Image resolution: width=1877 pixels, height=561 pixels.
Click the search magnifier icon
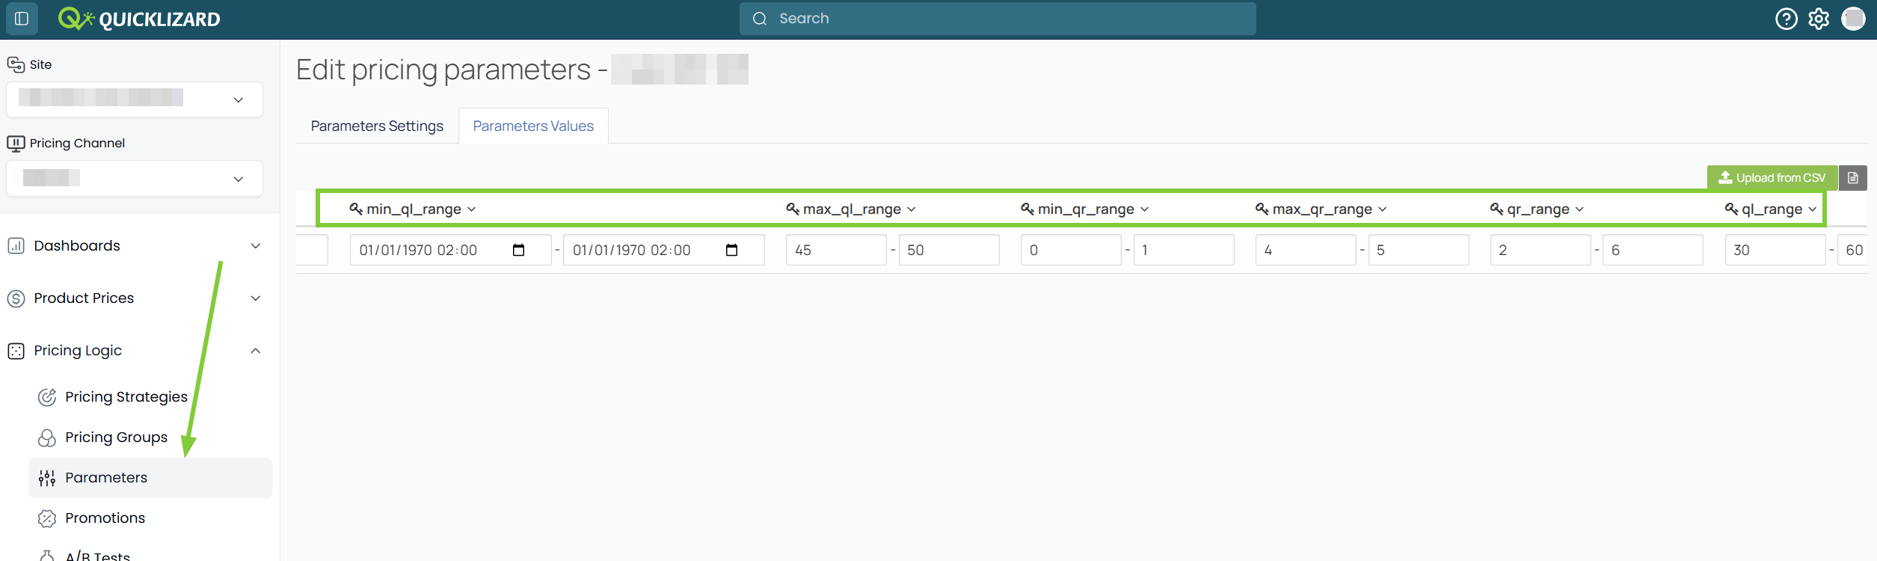(x=760, y=19)
